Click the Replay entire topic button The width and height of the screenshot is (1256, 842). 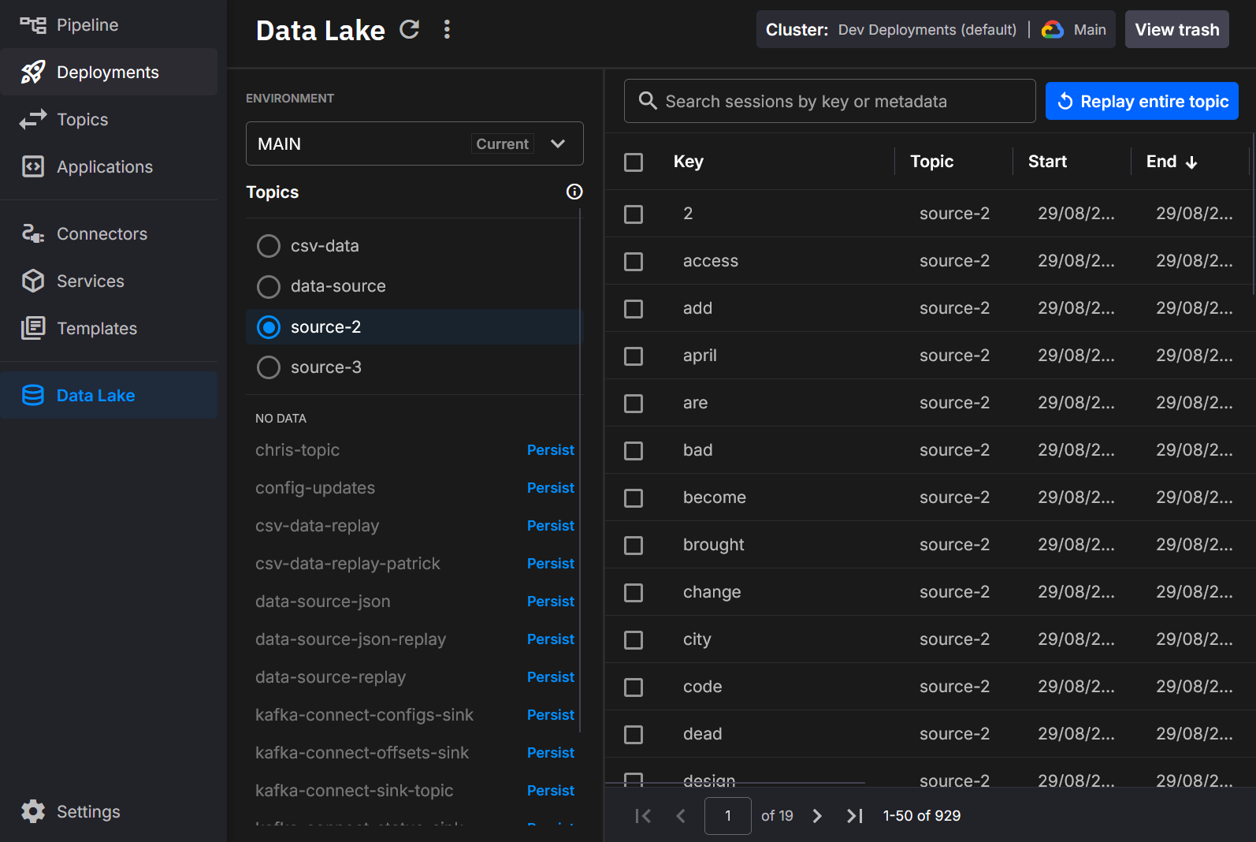coord(1141,102)
